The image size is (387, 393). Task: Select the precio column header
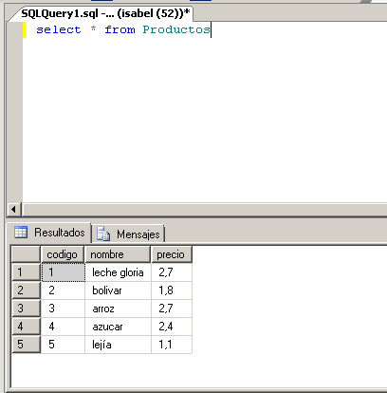(172, 254)
